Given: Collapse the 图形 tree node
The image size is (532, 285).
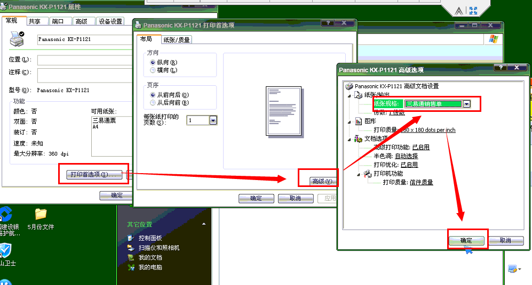Looking at the screenshot, I should 350,122.
